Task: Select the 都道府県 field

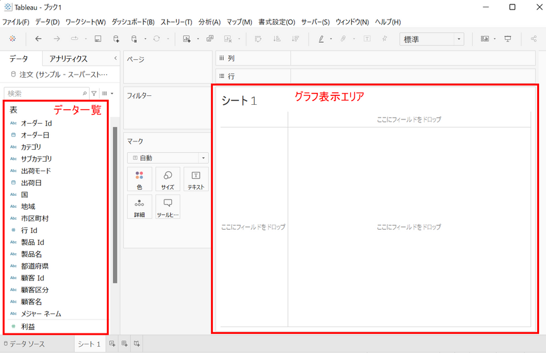Action: click(x=35, y=266)
